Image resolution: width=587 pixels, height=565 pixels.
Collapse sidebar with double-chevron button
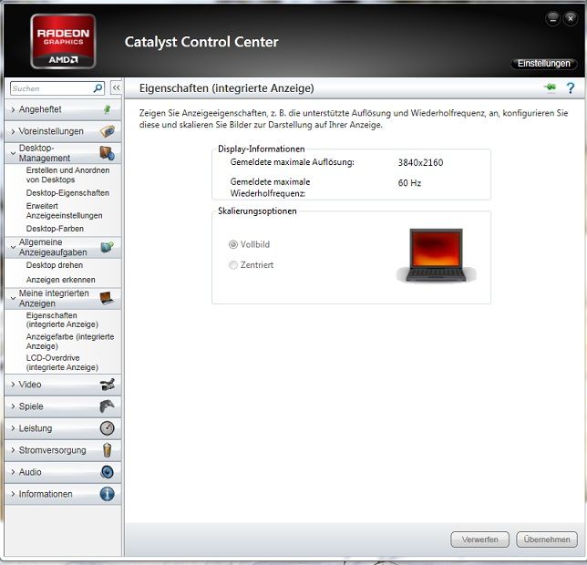point(116,87)
